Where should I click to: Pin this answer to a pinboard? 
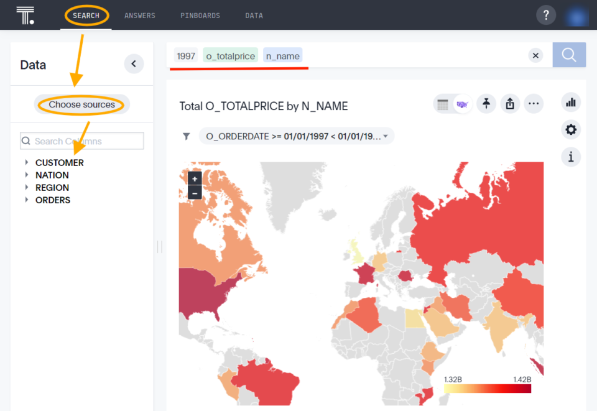coord(486,104)
